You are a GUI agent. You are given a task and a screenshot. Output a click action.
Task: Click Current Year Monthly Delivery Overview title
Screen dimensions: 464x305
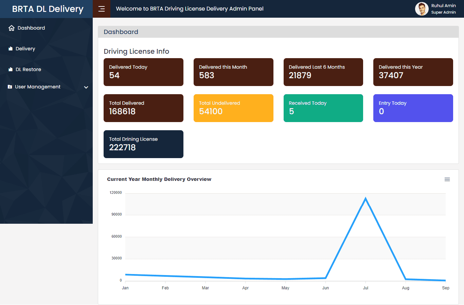[x=159, y=179]
